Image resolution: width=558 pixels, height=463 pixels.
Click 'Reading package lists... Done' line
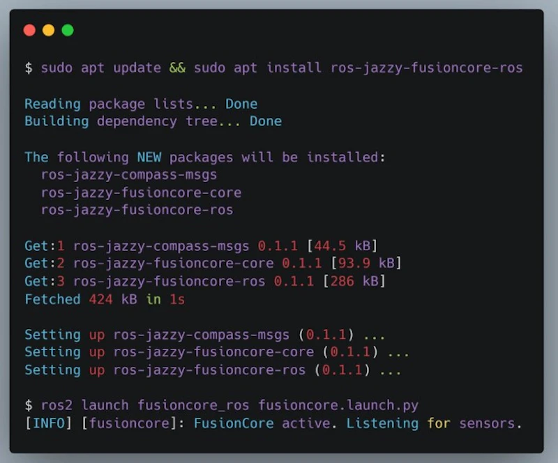click(141, 104)
